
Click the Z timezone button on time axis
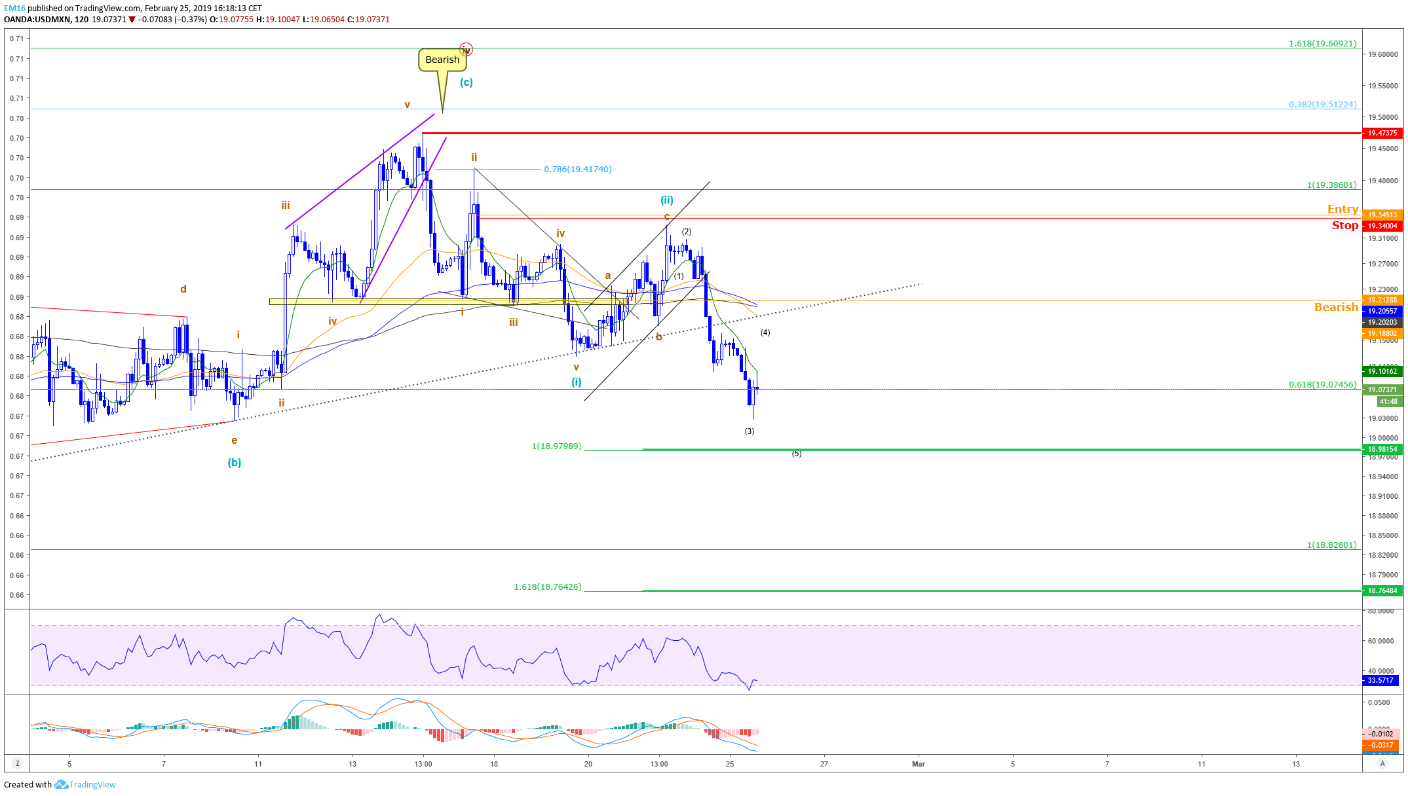click(18, 763)
